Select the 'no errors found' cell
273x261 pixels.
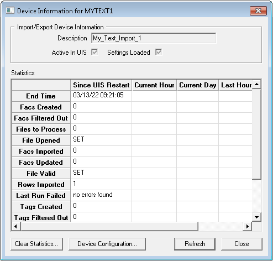(101, 195)
